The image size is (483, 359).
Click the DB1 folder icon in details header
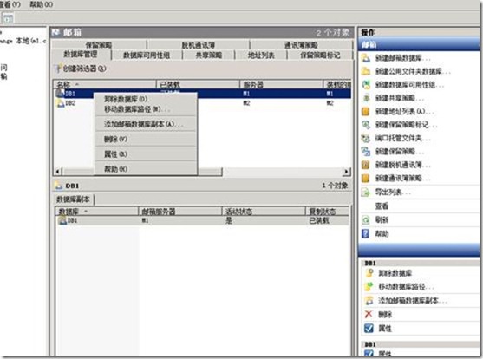pos(58,186)
